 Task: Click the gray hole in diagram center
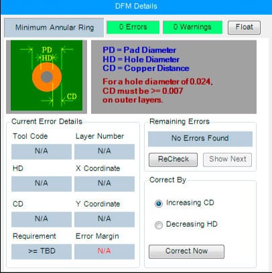(x=47, y=77)
